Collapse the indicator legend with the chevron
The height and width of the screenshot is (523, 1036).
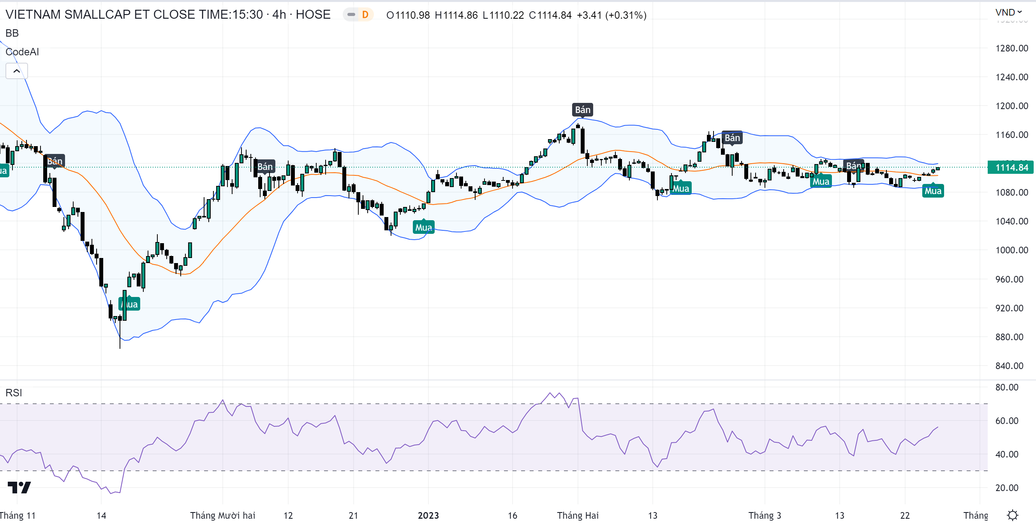pos(16,71)
